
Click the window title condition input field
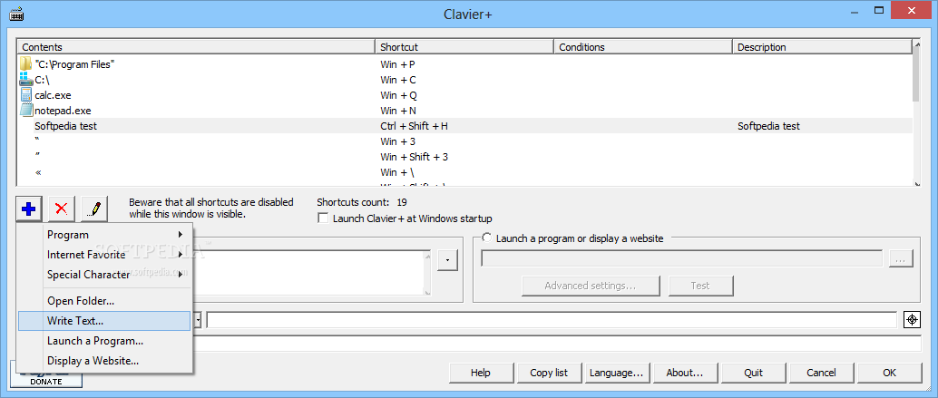coord(551,320)
